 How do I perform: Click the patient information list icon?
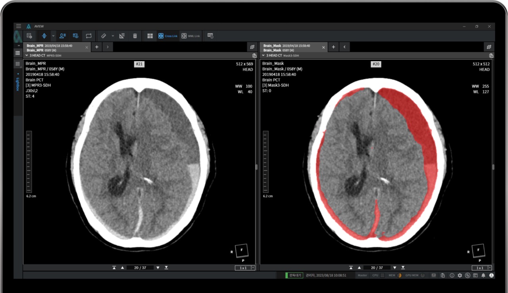tap(63, 36)
